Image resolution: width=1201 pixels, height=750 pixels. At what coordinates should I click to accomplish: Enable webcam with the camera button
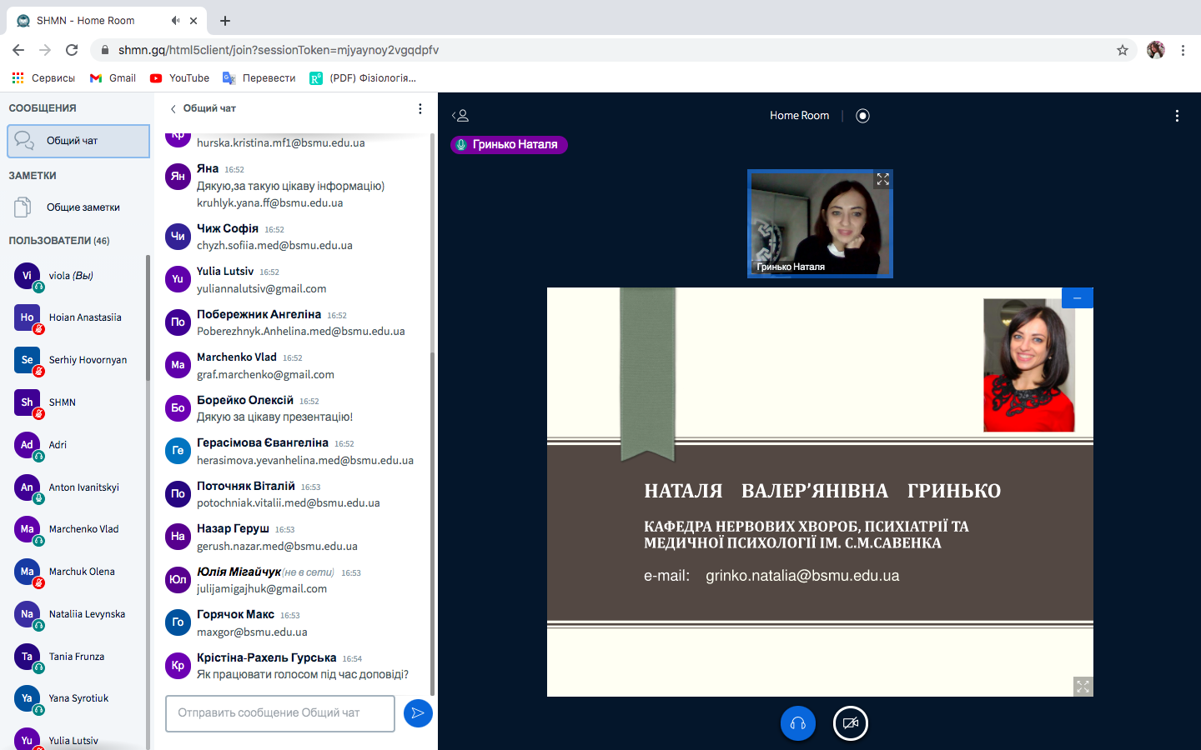tap(850, 723)
